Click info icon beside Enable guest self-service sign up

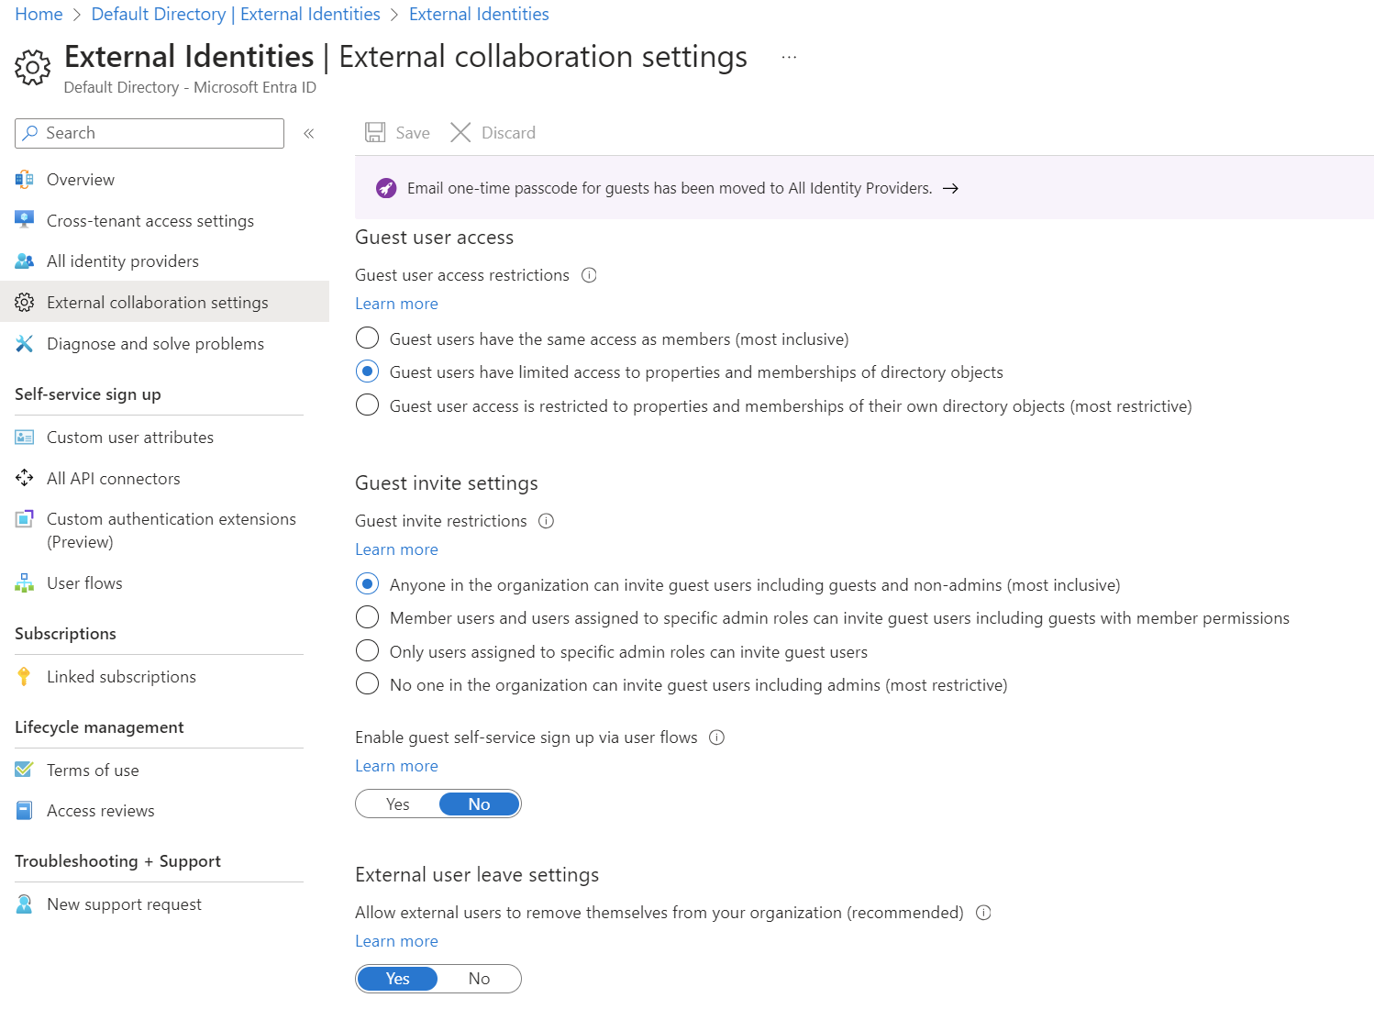717,737
